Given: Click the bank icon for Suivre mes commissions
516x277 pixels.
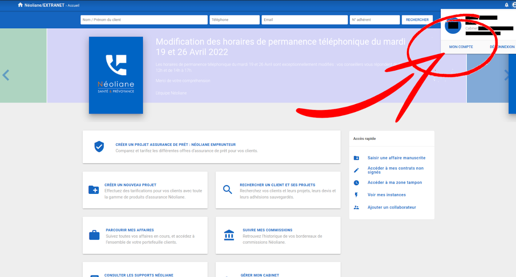Looking at the screenshot, I should point(229,235).
